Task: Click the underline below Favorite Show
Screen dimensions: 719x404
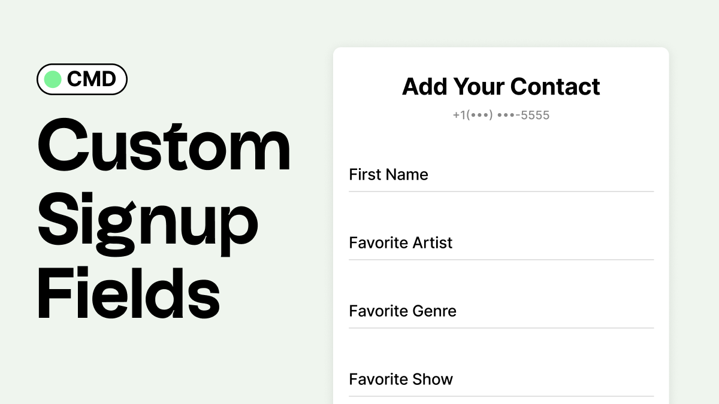Action: click(501, 396)
